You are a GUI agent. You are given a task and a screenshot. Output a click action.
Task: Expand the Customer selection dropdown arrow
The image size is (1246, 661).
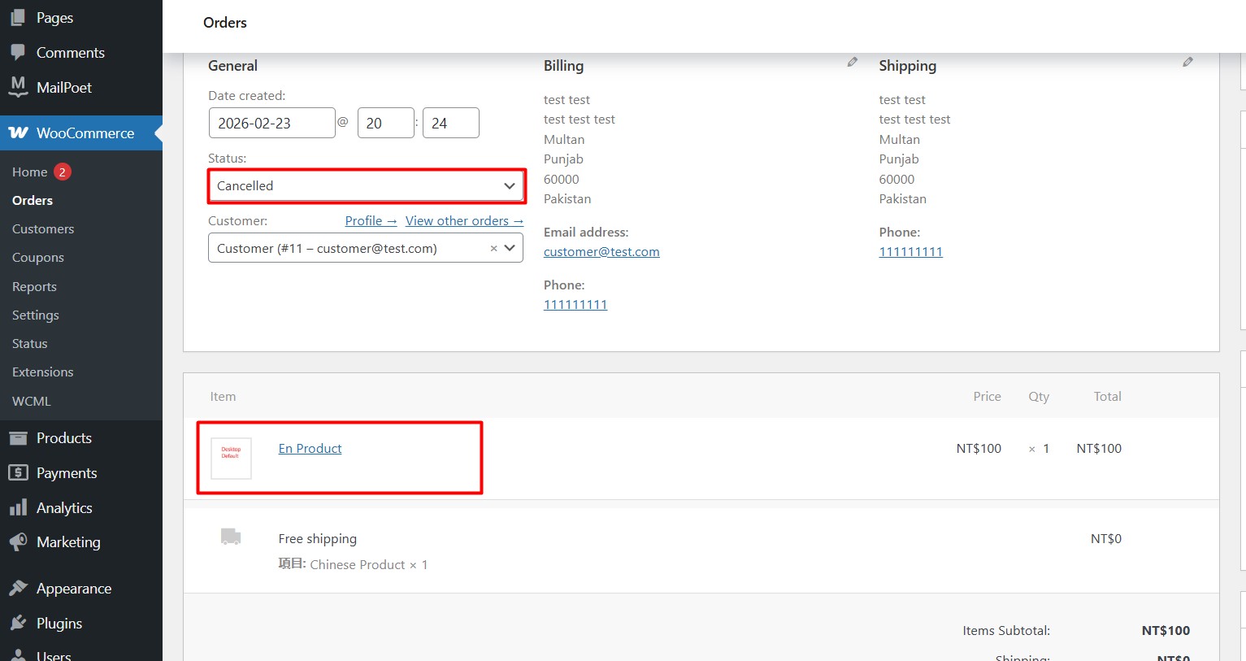510,248
